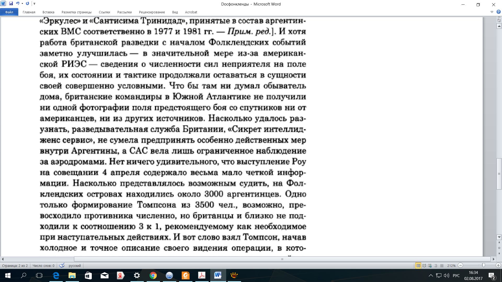The height and width of the screenshot is (282, 502).
Task: Click the word count Число слов: 0
Action: point(43,266)
